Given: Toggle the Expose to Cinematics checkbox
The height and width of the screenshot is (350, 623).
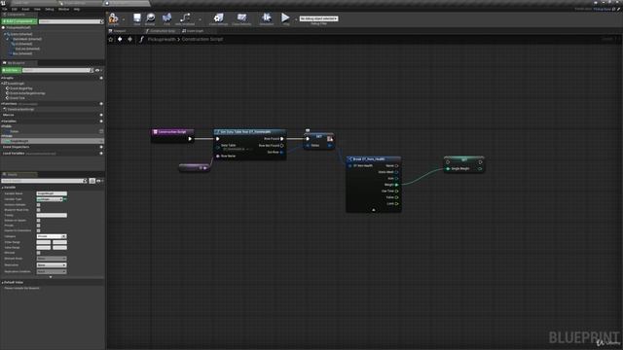Looking at the screenshot, I should 39,230.
